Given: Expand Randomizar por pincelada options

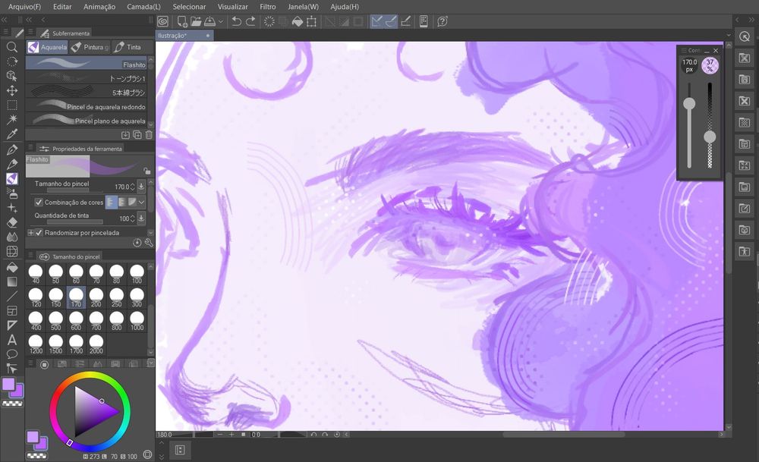Looking at the screenshot, I should 30,233.
